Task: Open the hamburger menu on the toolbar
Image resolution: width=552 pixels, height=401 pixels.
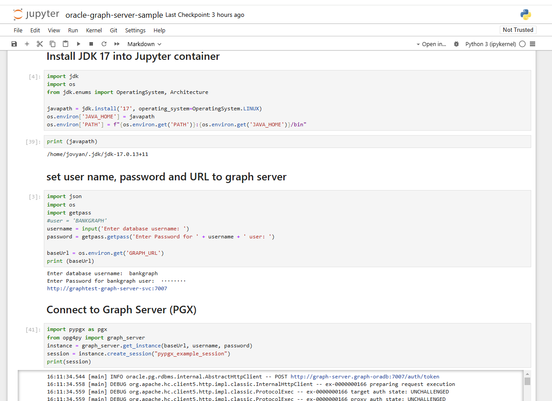Action: (x=533, y=44)
